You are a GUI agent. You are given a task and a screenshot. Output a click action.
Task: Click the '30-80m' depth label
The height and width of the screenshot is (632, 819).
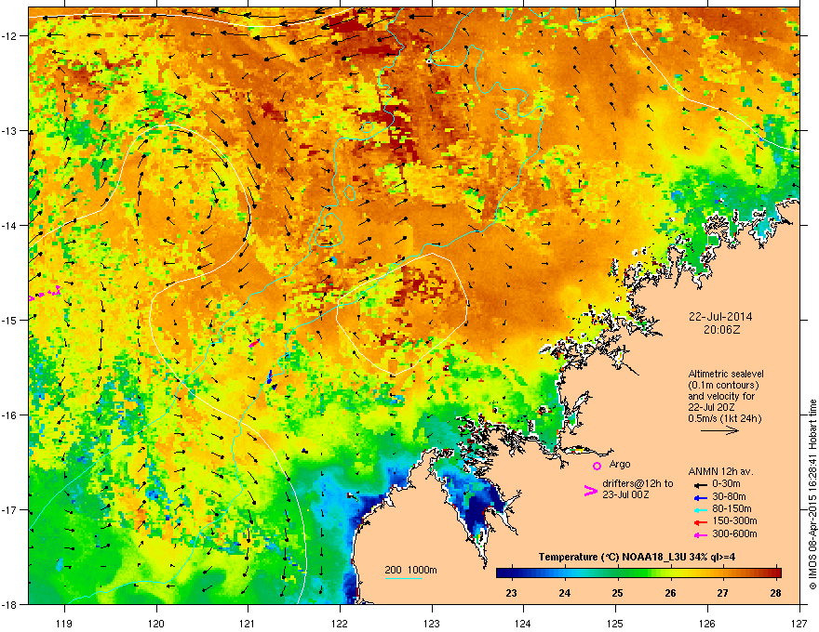tap(729, 496)
